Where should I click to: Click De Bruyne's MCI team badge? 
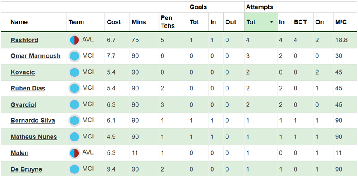pos(74,169)
